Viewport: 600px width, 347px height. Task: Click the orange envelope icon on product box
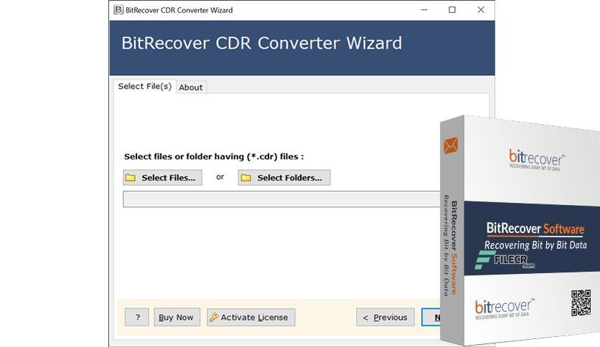point(451,146)
